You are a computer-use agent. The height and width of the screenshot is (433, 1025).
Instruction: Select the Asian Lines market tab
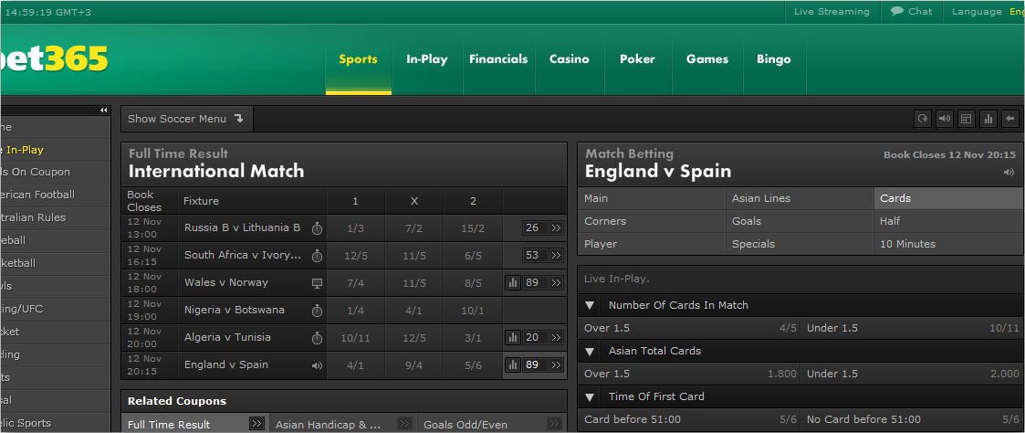pyautogui.click(x=800, y=198)
